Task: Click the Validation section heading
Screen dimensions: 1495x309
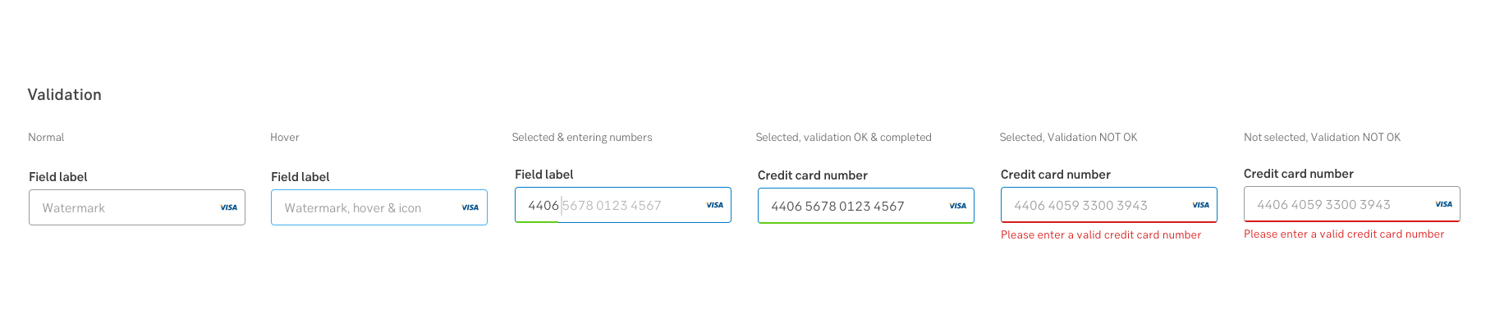Action: coord(65,94)
